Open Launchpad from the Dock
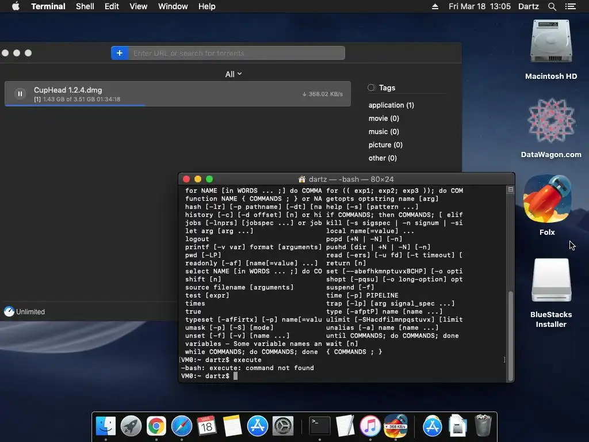The height and width of the screenshot is (442, 589). [131, 426]
